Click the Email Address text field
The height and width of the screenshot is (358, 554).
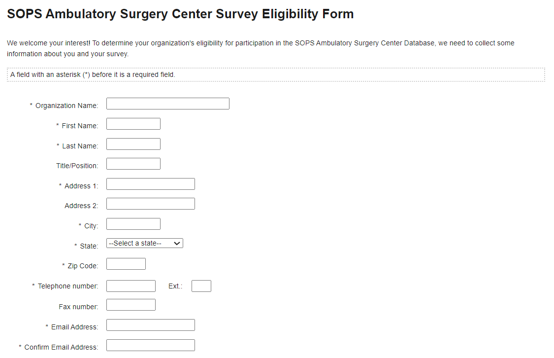[x=150, y=325]
